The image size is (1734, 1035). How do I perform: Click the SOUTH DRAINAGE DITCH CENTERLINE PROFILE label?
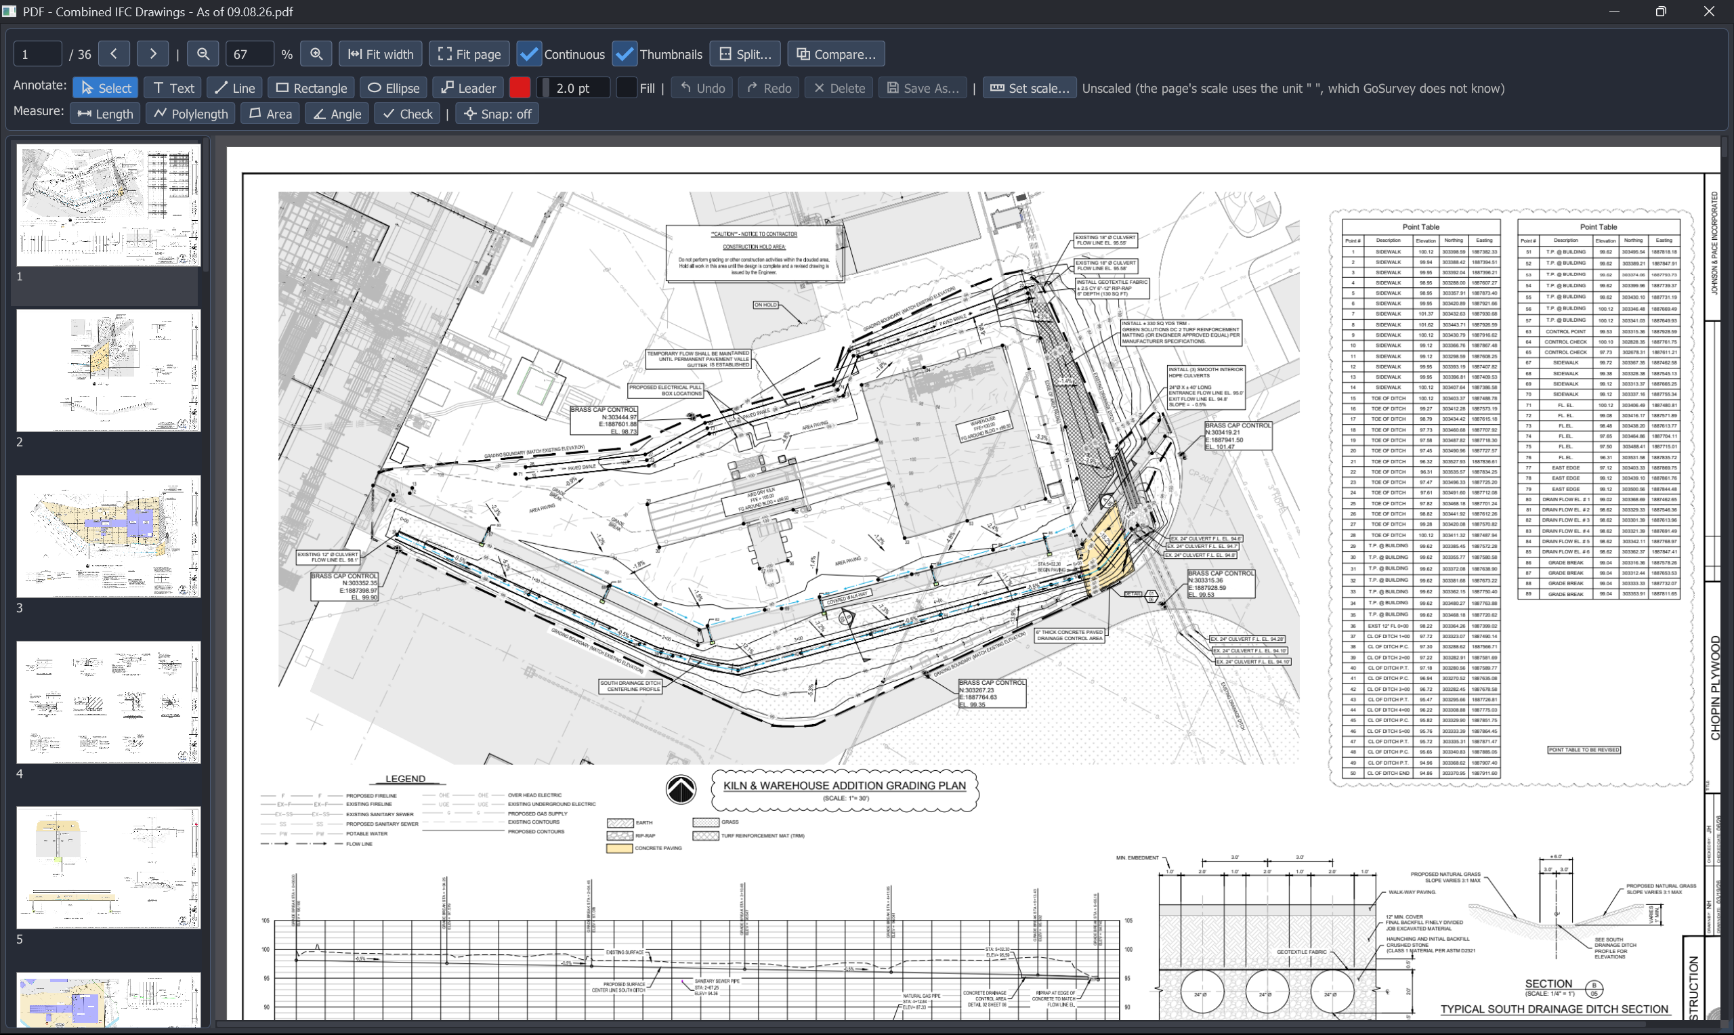pos(631,686)
